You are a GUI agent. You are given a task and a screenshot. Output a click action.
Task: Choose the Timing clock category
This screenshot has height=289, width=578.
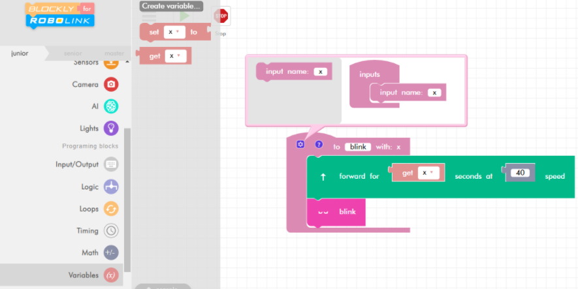tap(111, 230)
